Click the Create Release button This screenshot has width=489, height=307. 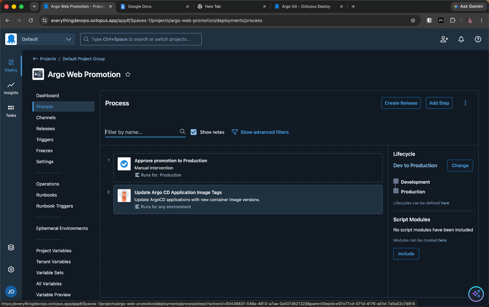click(x=401, y=103)
